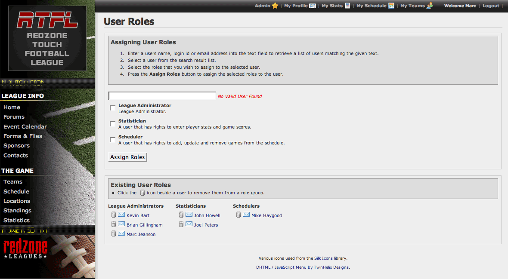Viewport: 508px width, 279px height.
Task: Check the Statistician role checkbox
Action: click(x=113, y=124)
